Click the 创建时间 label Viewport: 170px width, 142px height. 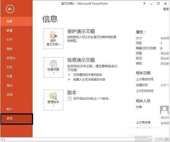coord(142,85)
